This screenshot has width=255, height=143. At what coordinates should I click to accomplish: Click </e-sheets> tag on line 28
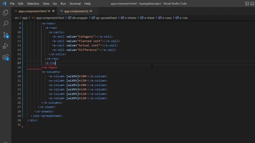tap(44, 112)
